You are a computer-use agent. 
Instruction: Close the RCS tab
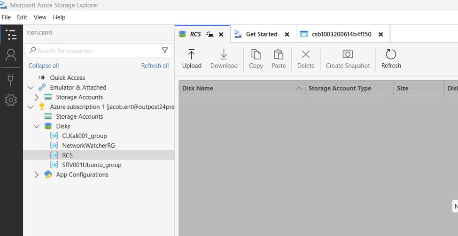coord(221,34)
